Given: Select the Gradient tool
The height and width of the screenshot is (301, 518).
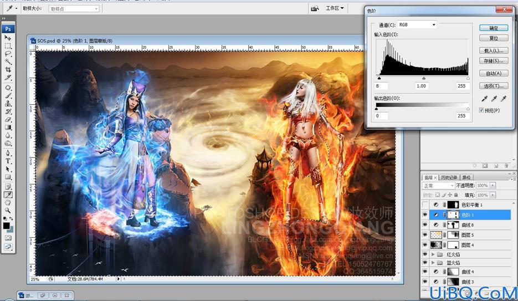Looking at the screenshot, I should 8,127.
